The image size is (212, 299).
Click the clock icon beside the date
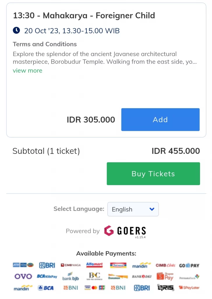16,30
